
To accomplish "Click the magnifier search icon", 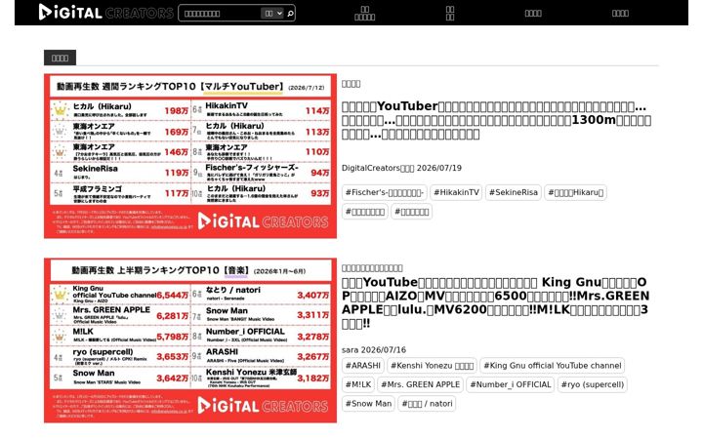I will (x=291, y=14).
